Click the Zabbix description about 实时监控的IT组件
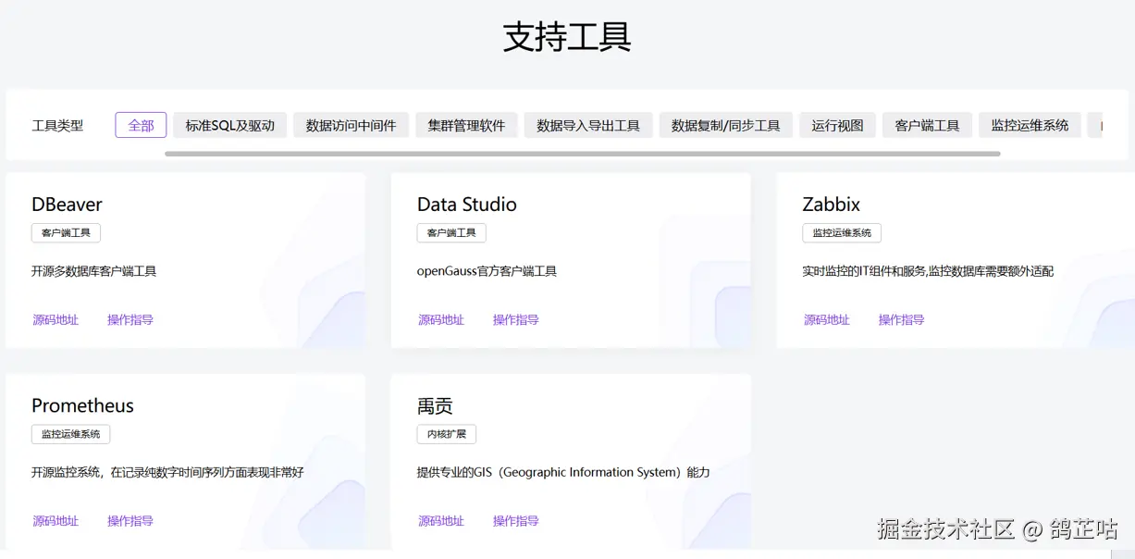Screen dimensions: 1135x559 pyautogui.click(x=928, y=271)
